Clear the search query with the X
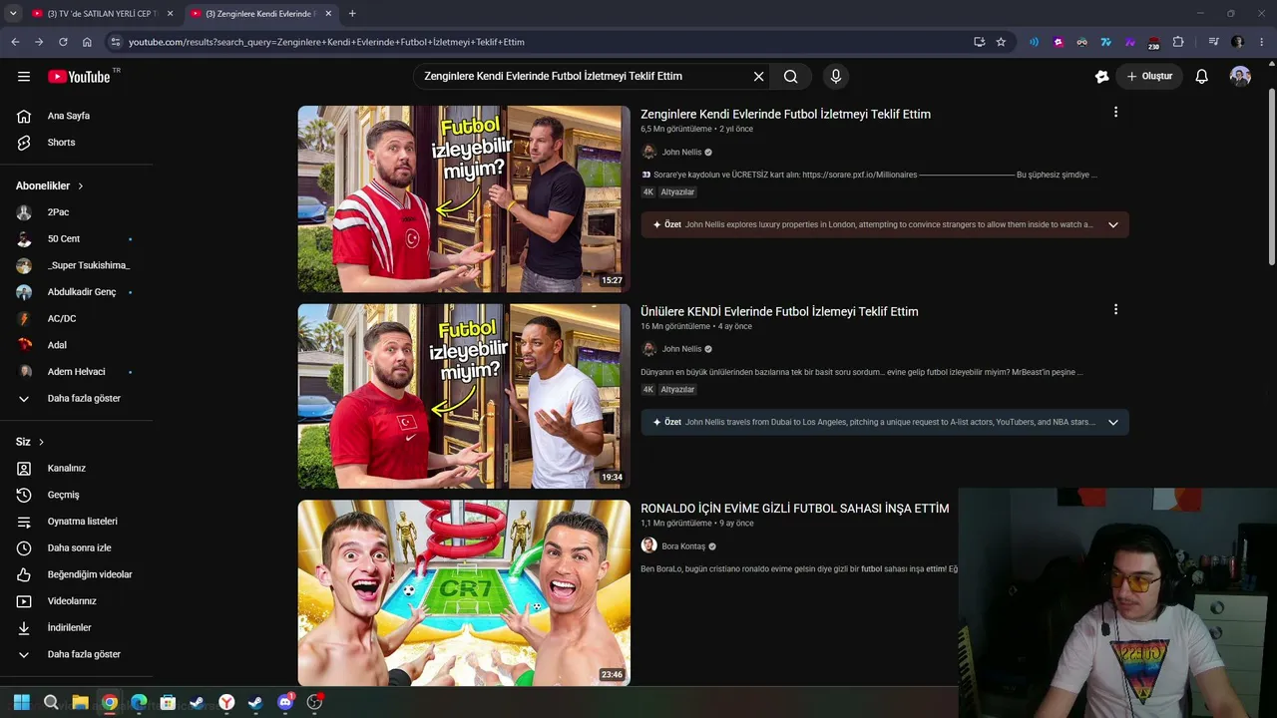The width and height of the screenshot is (1277, 718). (758, 77)
